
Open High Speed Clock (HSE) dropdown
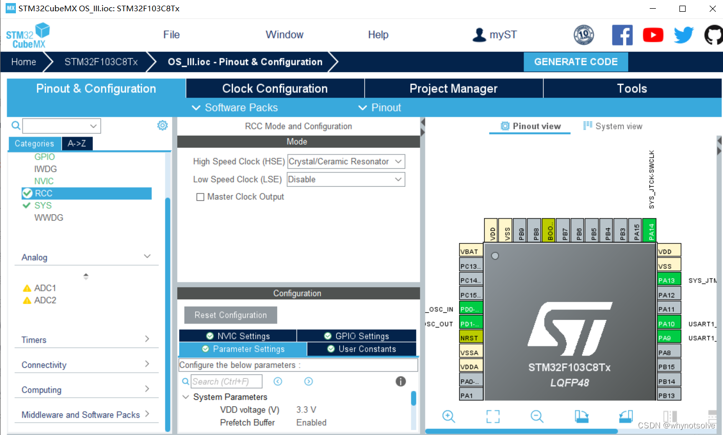(x=346, y=162)
